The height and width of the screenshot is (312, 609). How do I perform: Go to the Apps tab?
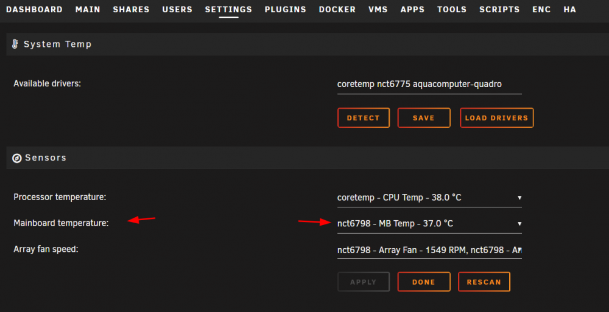[x=412, y=9]
